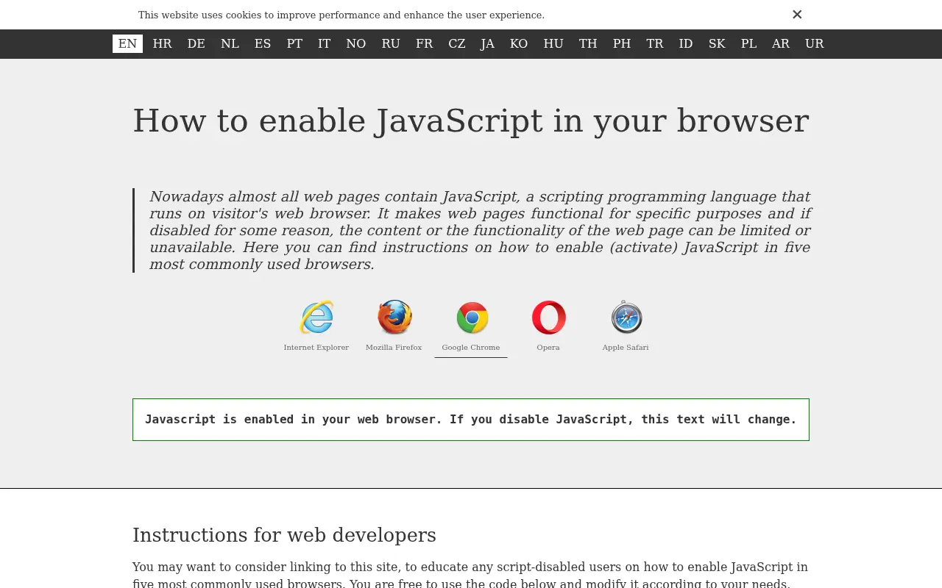This screenshot has height=588, width=942.
Task: Choose RU in the language bar
Action: (x=391, y=43)
